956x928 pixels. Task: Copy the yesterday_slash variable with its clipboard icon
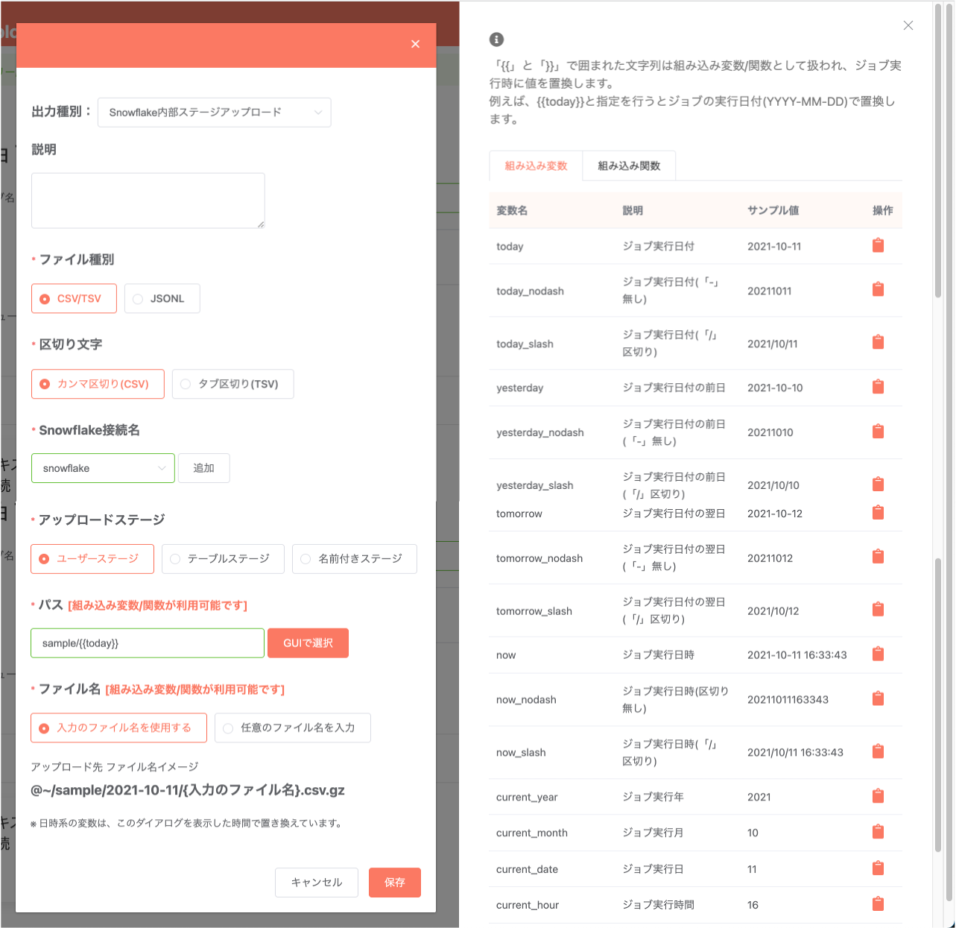point(878,484)
